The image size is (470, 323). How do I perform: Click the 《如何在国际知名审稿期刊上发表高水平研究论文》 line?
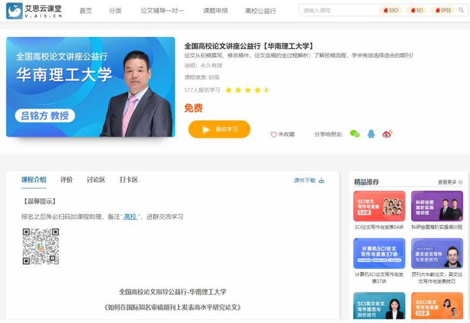pyautogui.click(x=173, y=307)
